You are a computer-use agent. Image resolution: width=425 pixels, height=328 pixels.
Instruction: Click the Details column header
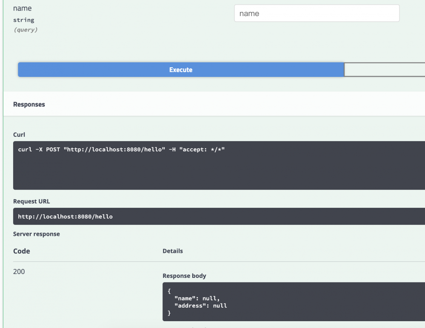(173, 251)
